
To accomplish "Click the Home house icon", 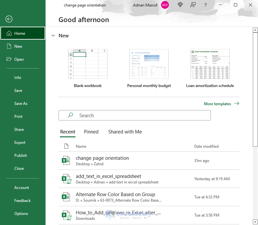I will click(x=9, y=33).
